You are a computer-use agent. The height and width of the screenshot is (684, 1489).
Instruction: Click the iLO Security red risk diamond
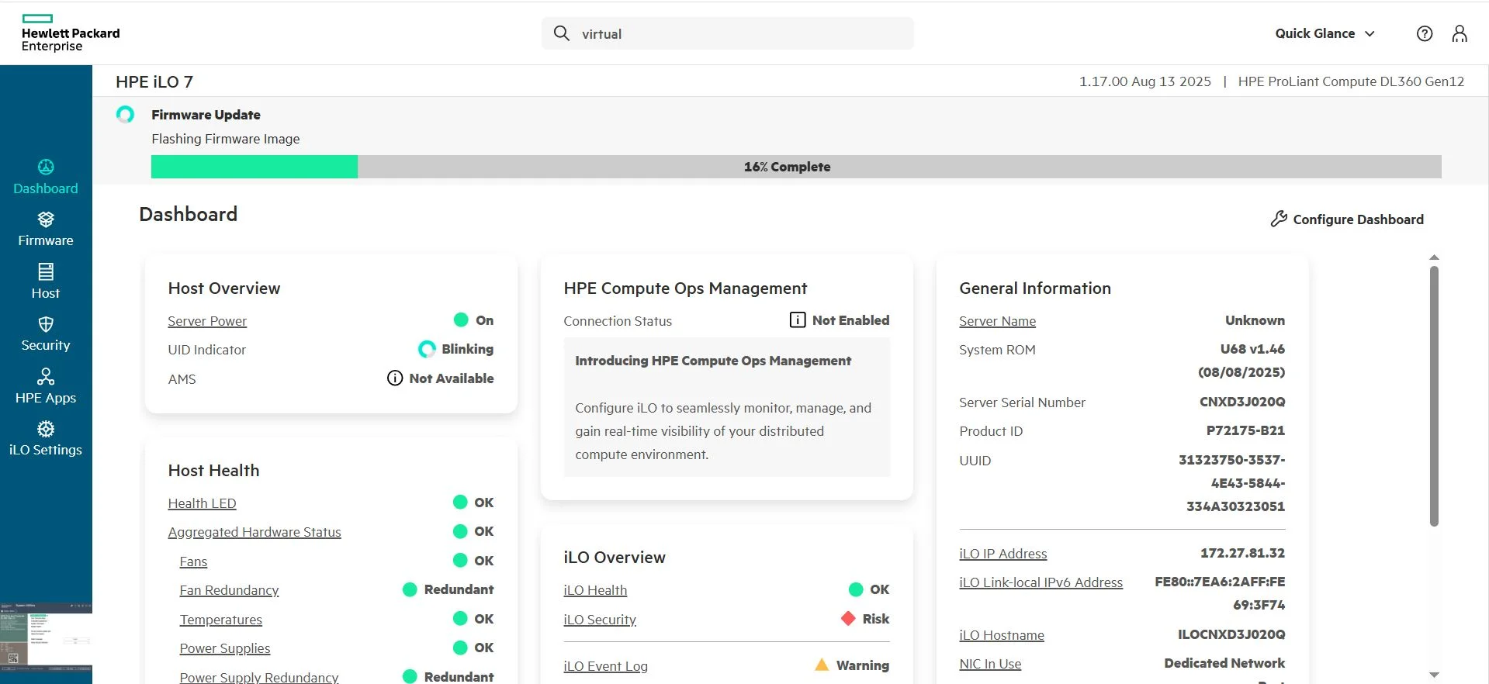[848, 618]
